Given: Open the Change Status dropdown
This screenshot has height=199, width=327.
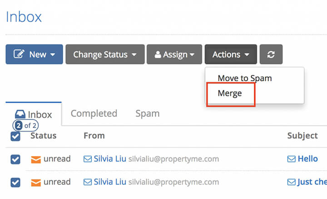Looking at the screenshot, I should pos(105,54).
